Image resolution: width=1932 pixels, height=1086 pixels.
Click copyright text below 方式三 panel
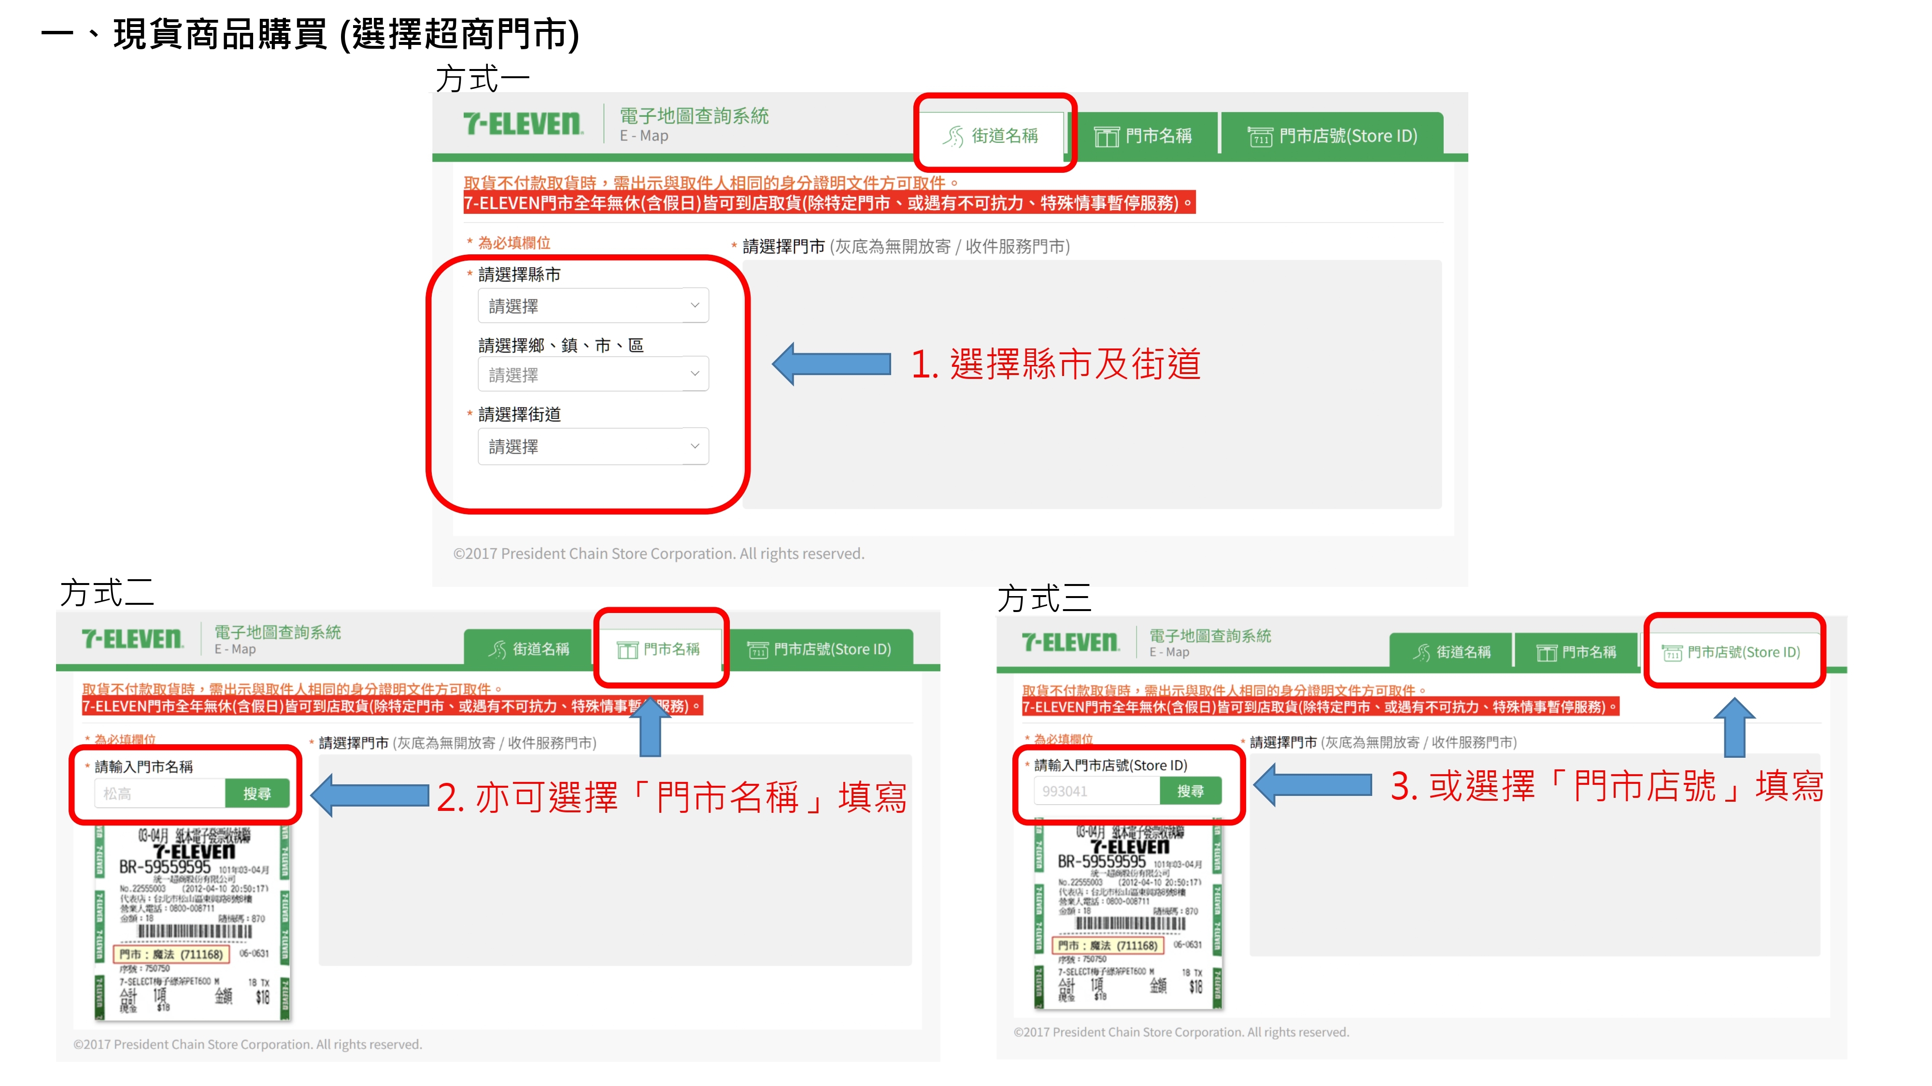pyautogui.click(x=1181, y=1032)
